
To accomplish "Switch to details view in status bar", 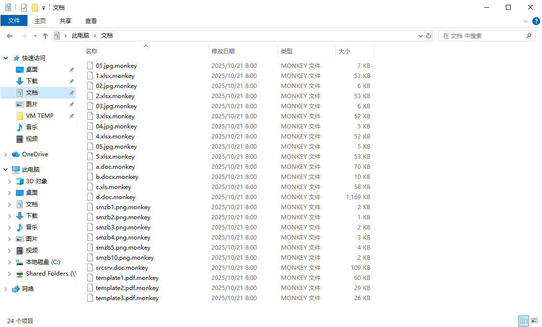I will pos(524,321).
